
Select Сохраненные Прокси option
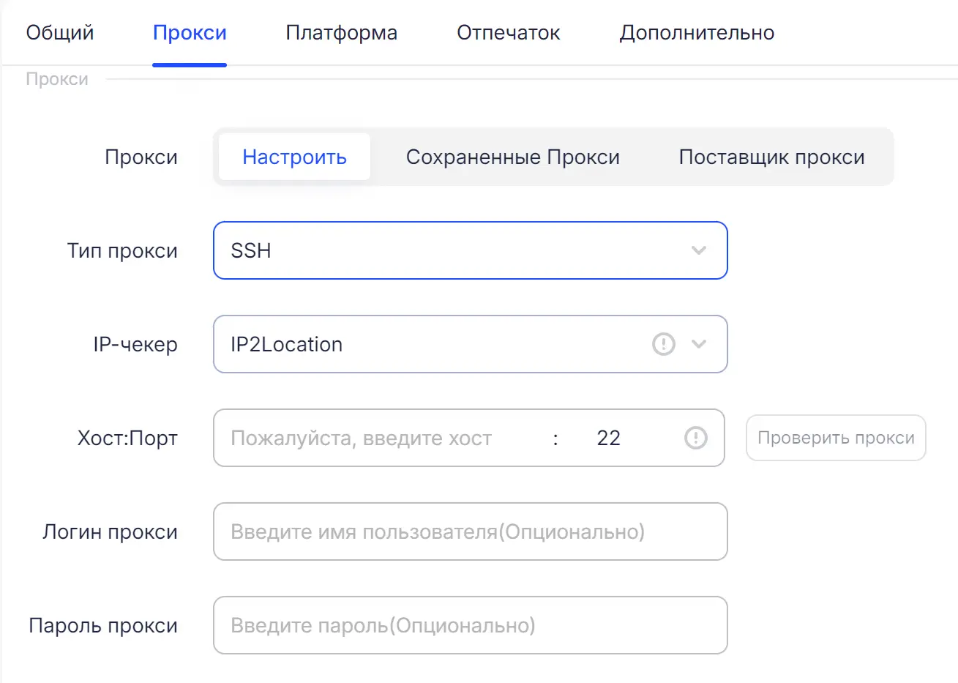(x=512, y=157)
